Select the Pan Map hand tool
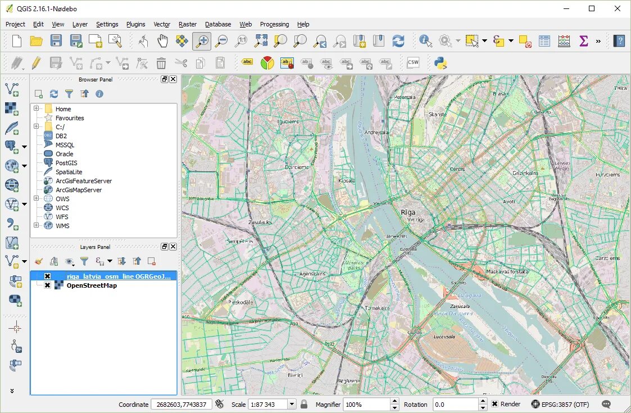 [x=162, y=40]
